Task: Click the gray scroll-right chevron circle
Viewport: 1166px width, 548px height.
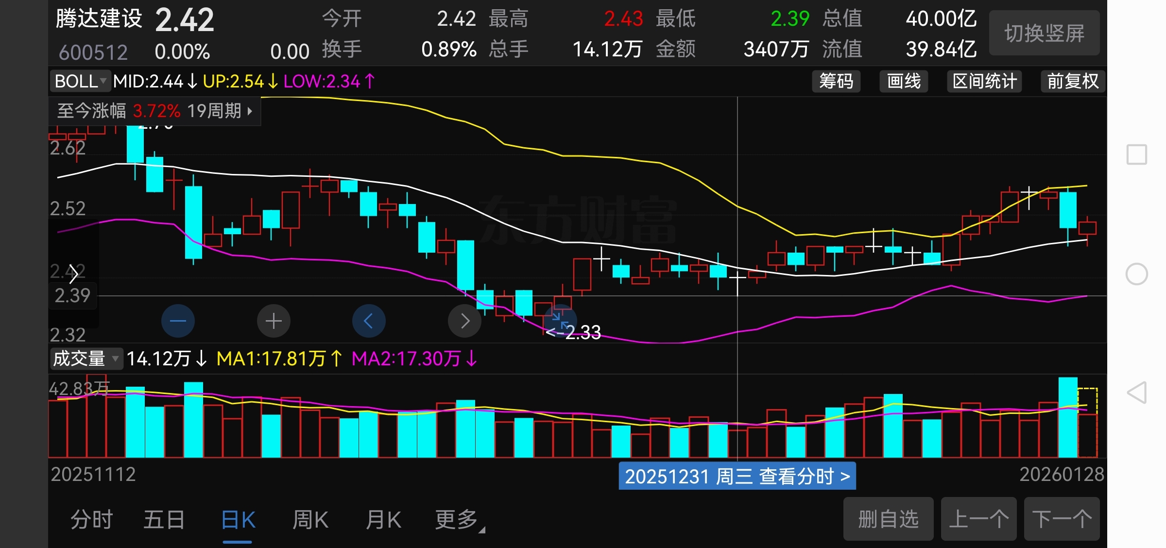Action: click(x=464, y=321)
